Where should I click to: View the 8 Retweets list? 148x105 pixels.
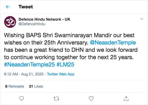[x=15, y=86]
